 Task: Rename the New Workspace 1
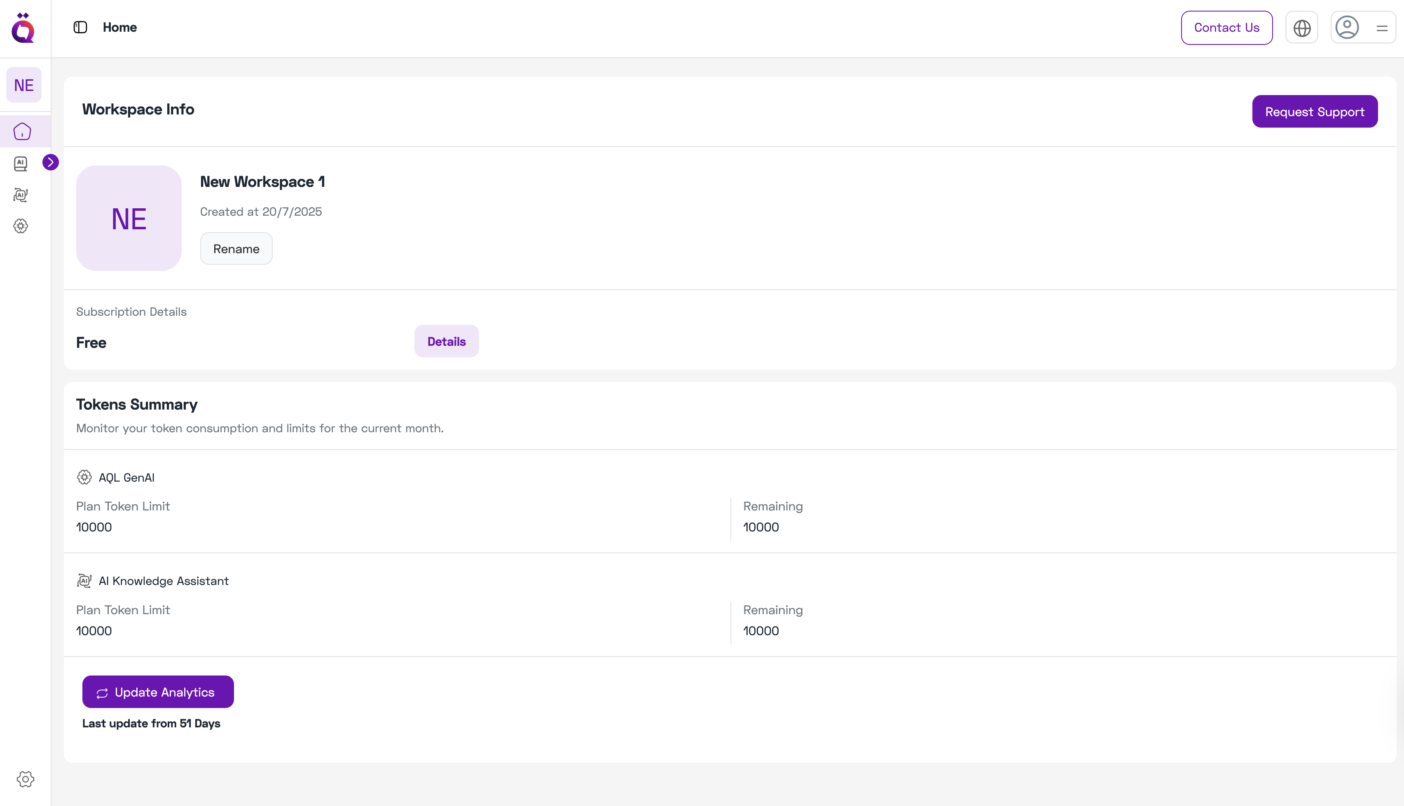[x=236, y=249]
